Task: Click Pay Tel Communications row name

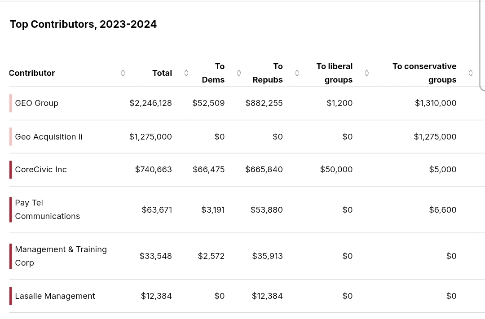Action: click(47, 210)
